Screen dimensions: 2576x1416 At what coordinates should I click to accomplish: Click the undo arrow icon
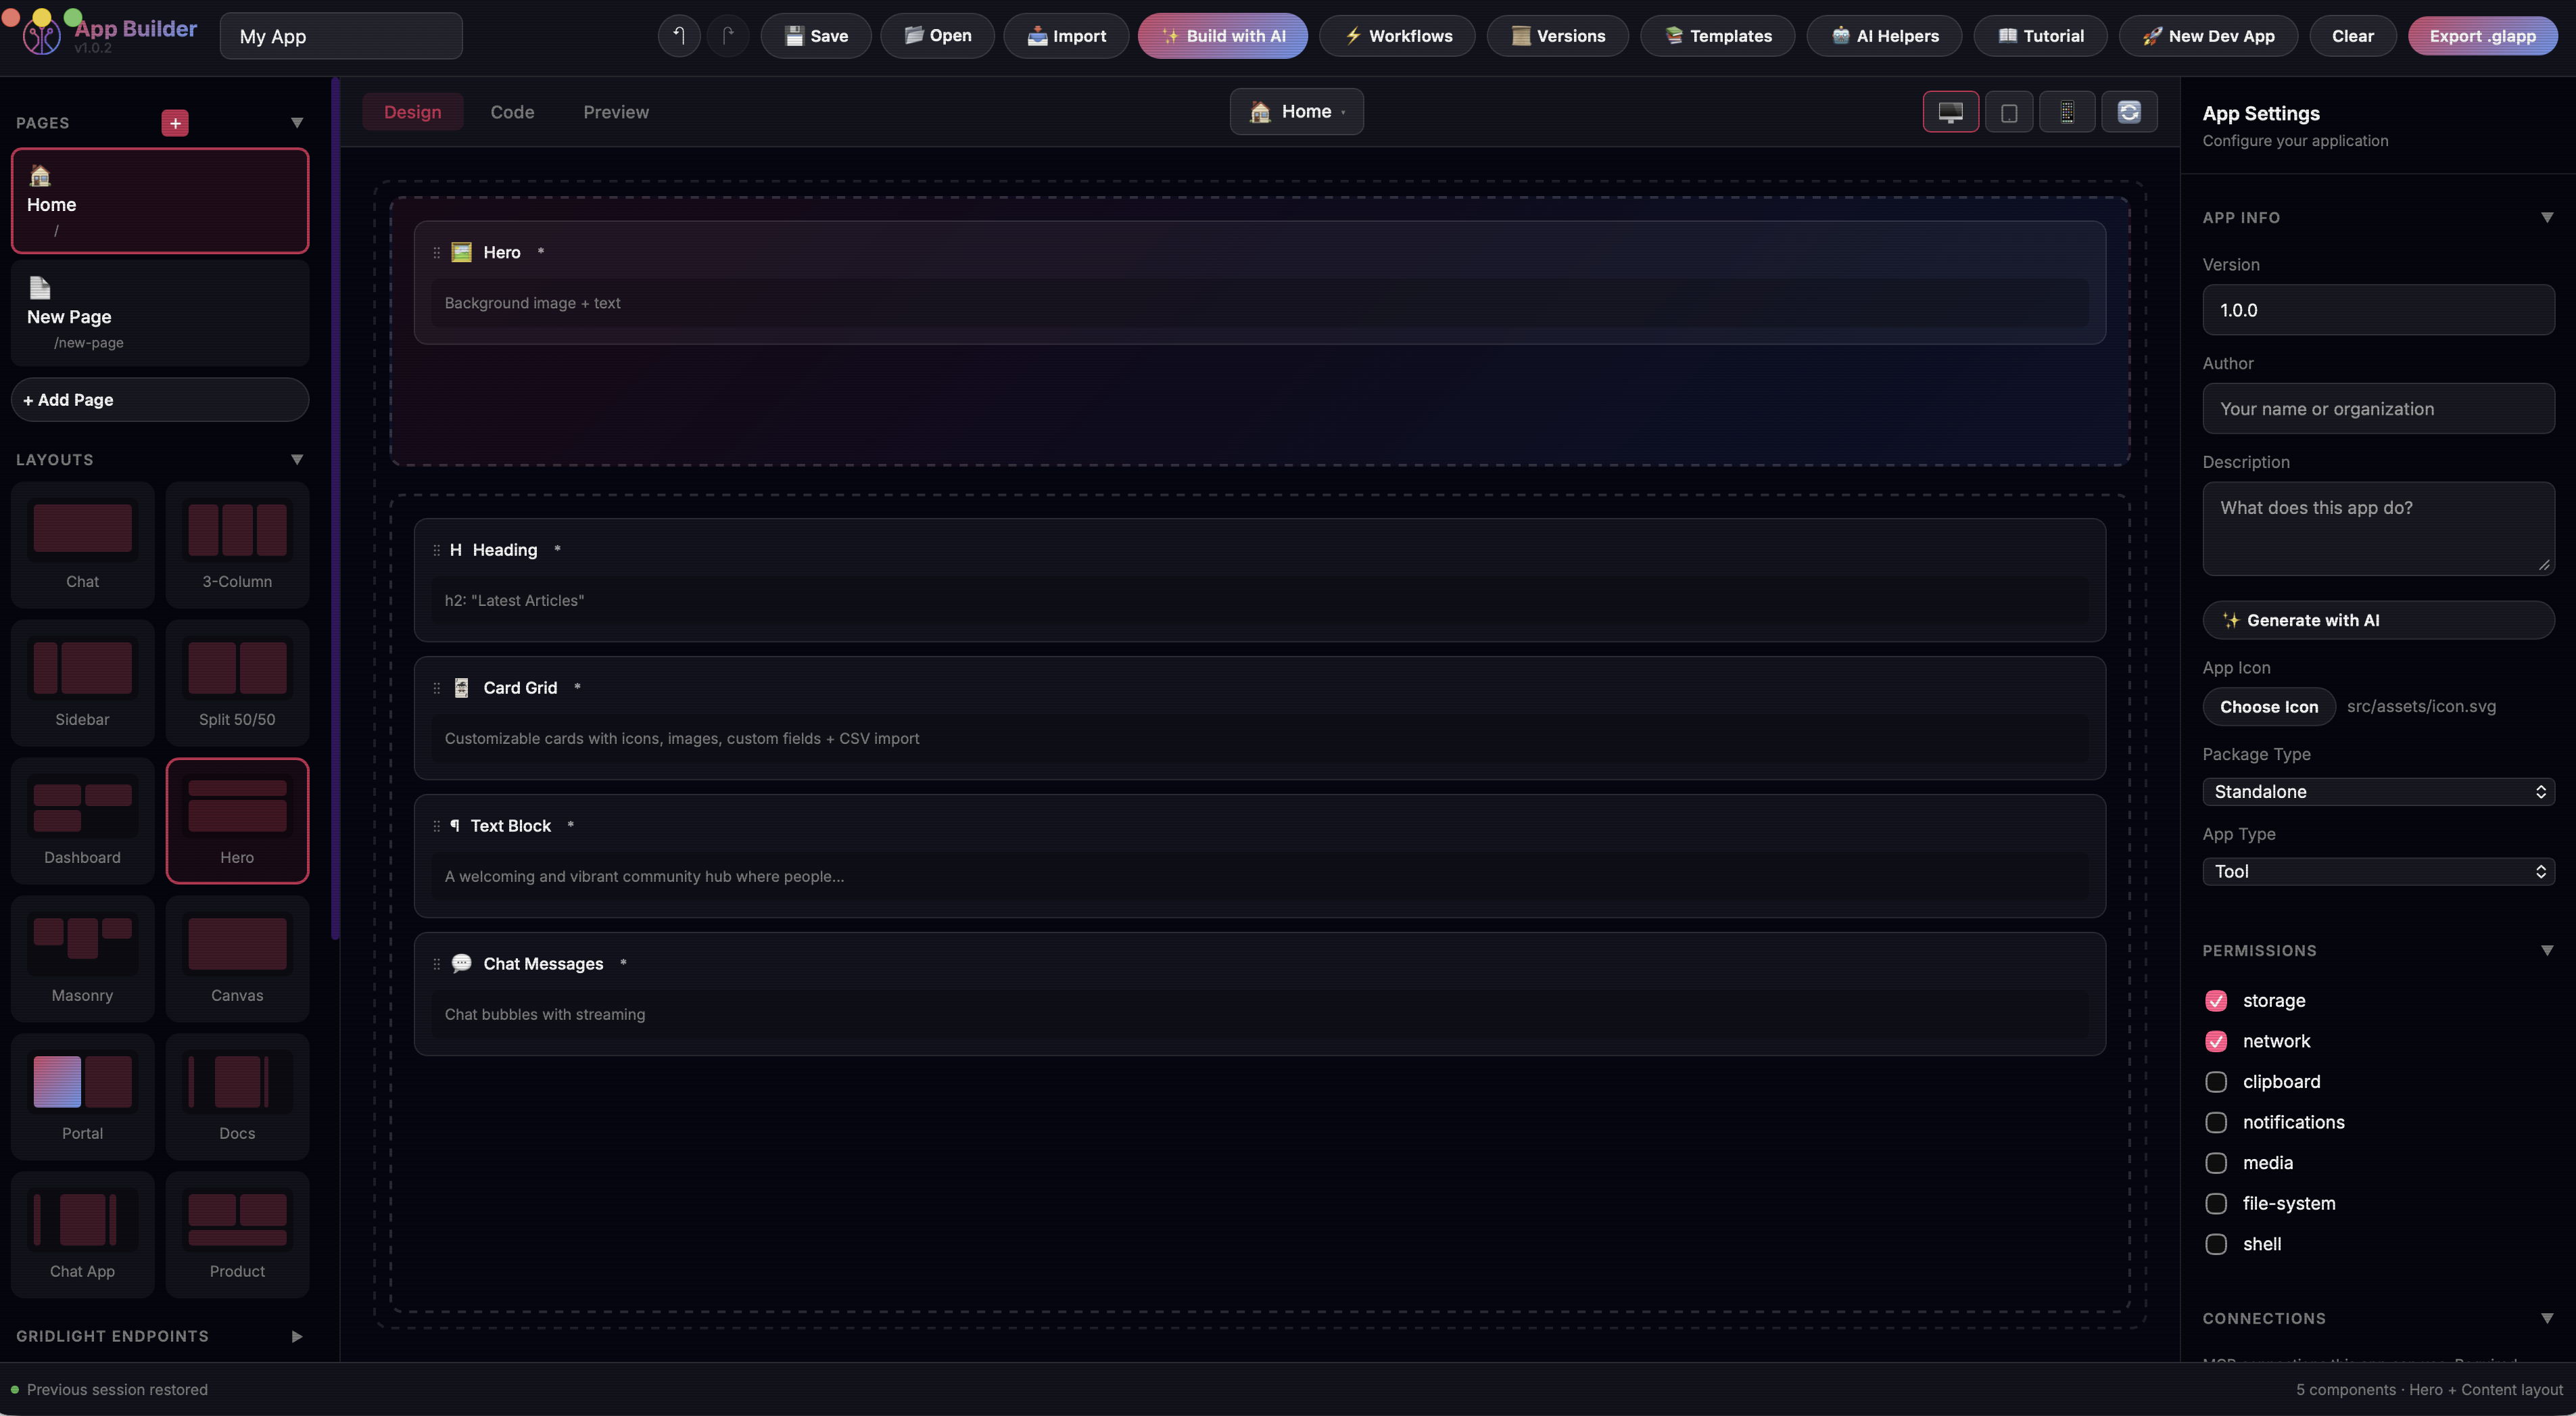pyautogui.click(x=678, y=35)
